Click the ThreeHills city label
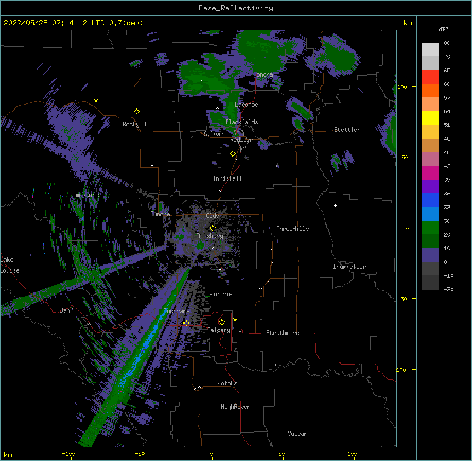 [292, 229]
